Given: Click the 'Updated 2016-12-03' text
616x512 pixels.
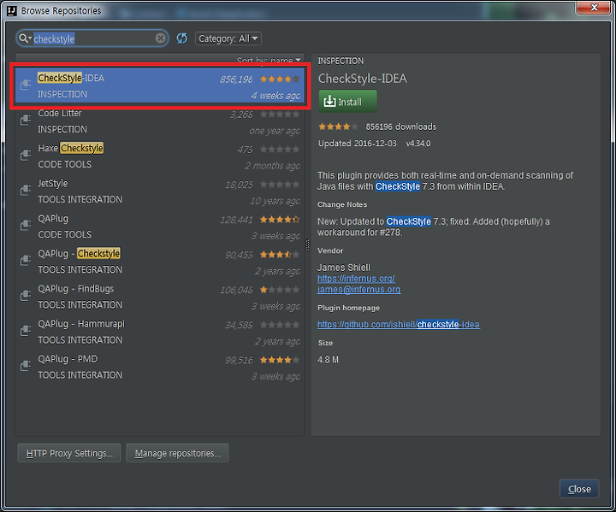Looking at the screenshot, I should (358, 144).
